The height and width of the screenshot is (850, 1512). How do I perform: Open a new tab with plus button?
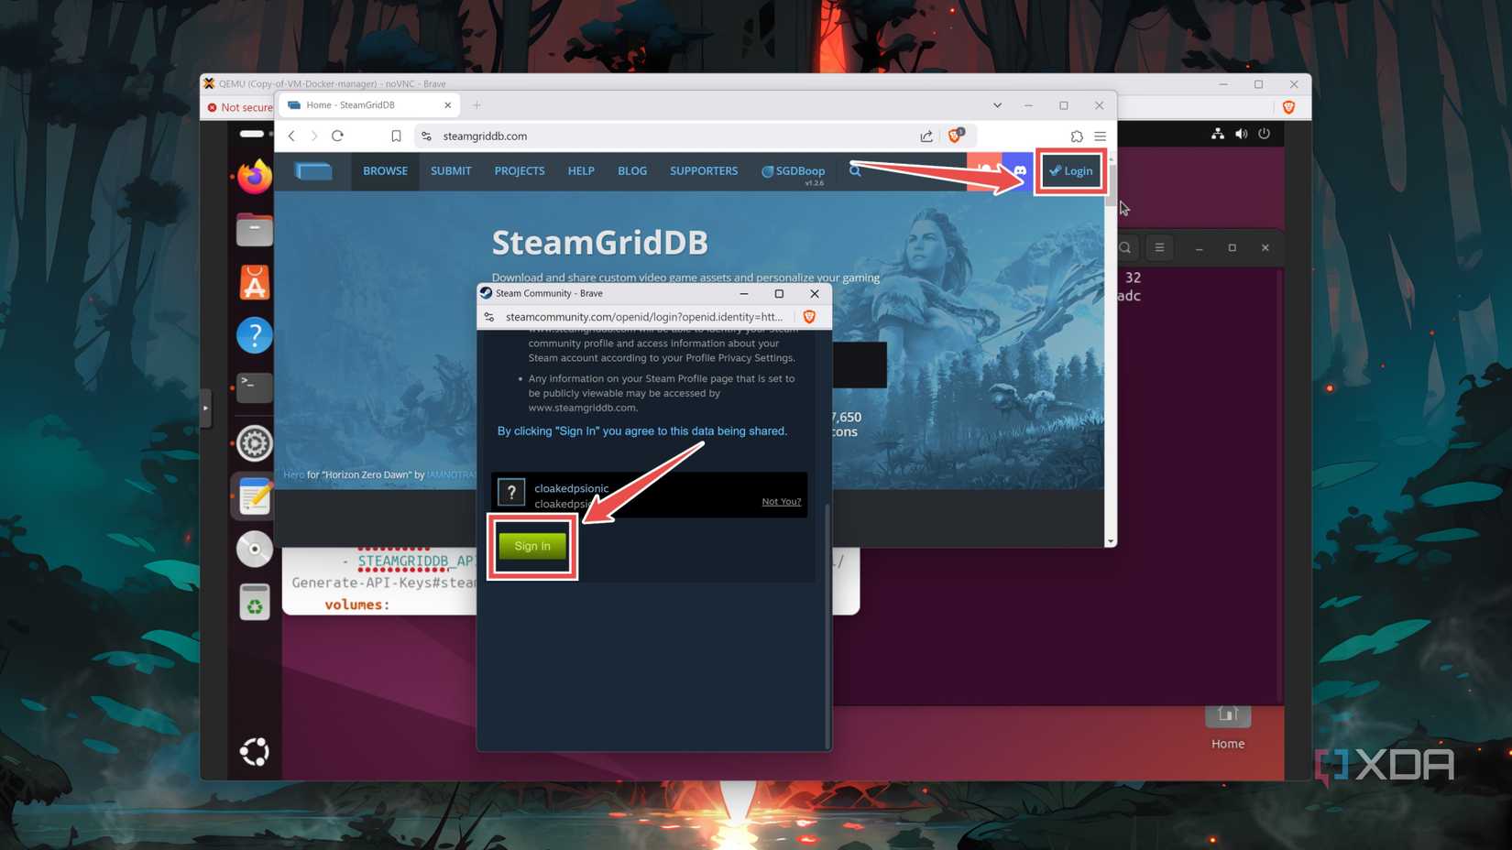coord(477,105)
